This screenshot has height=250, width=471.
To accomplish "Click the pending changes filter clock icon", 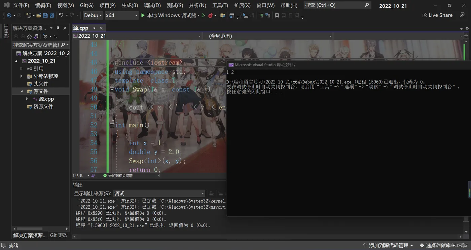I will (x=45, y=36).
